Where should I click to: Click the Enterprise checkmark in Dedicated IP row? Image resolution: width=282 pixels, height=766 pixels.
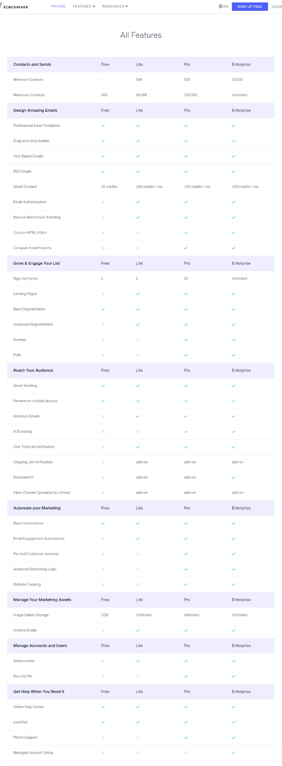(x=234, y=477)
